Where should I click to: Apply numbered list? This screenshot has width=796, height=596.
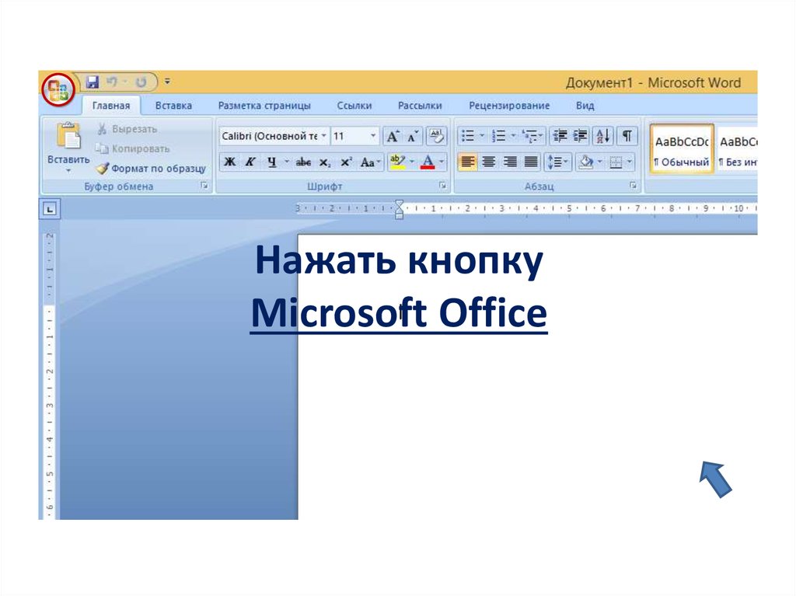pos(500,135)
